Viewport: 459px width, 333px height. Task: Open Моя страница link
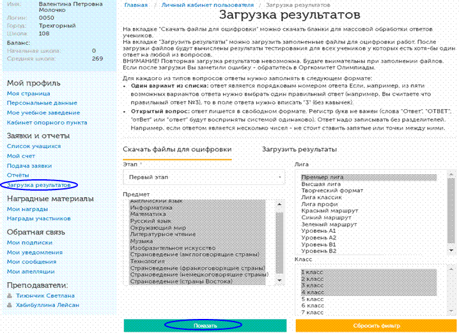(x=28, y=94)
